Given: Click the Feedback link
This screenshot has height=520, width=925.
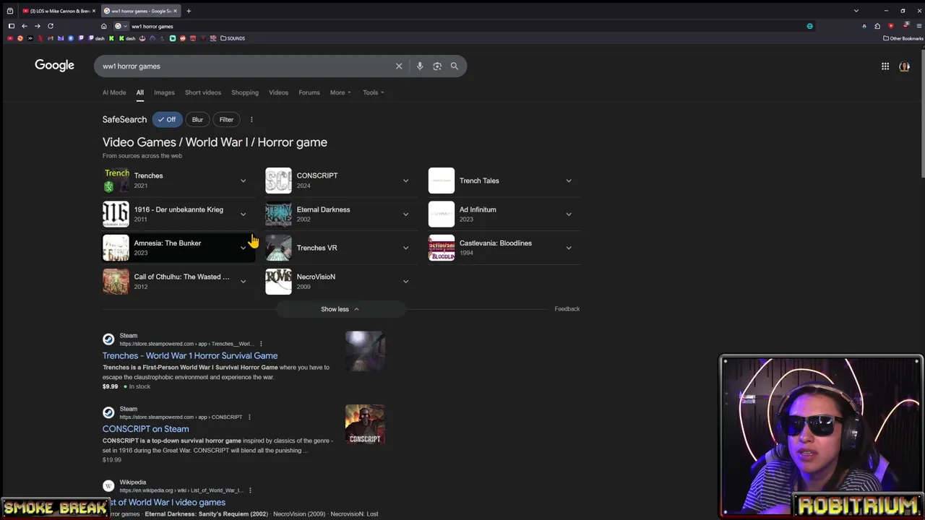Looking at the screenshot, I should tap(567, 309).
